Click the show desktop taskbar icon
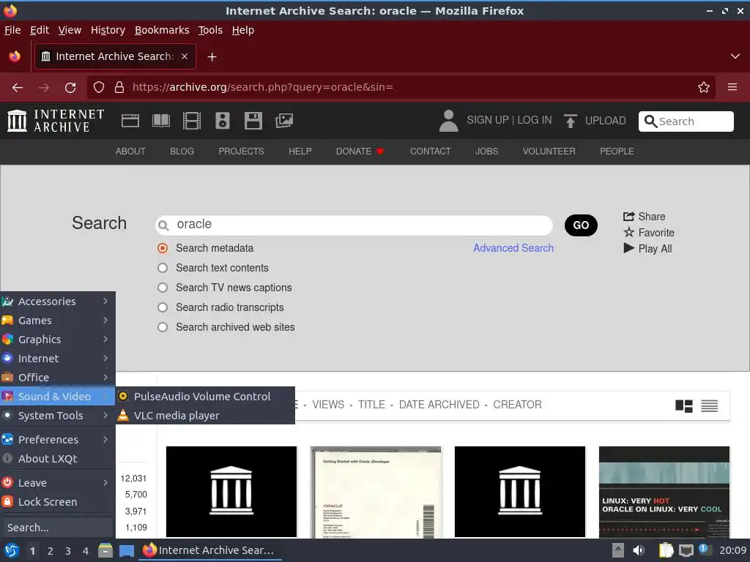 tap(126, 550)
